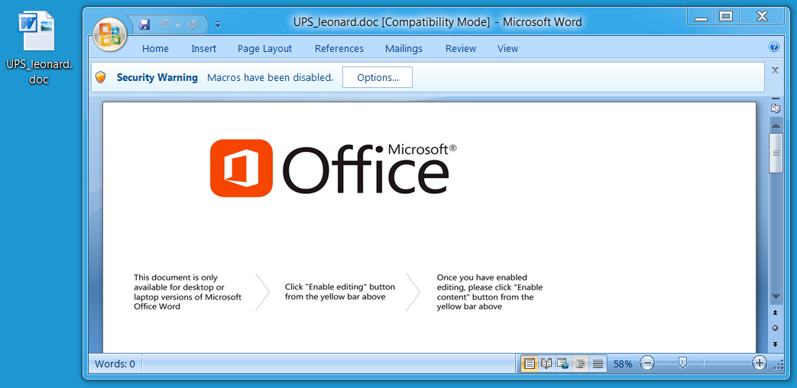This screenshot has width=797, height=388.
Task: Click the Words: 0 status indicator
Action: [x=115, y=364]
